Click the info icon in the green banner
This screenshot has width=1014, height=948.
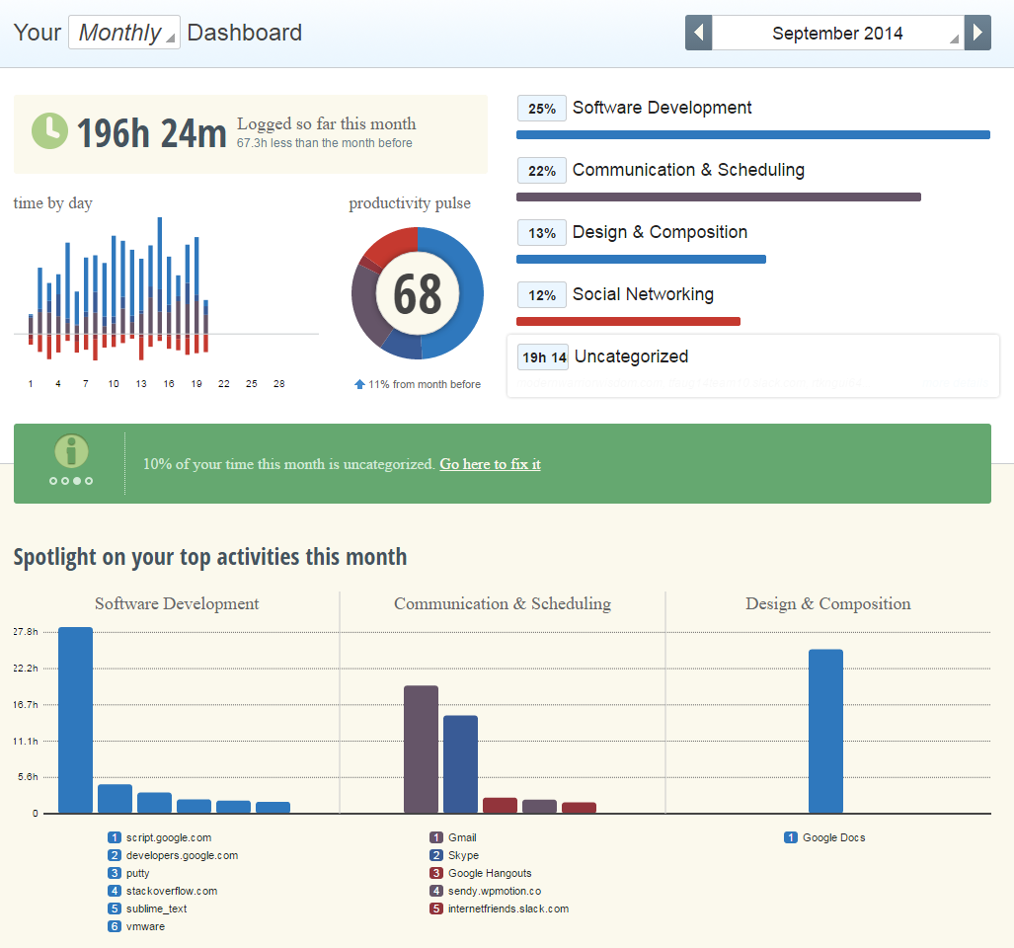point(71,452)
